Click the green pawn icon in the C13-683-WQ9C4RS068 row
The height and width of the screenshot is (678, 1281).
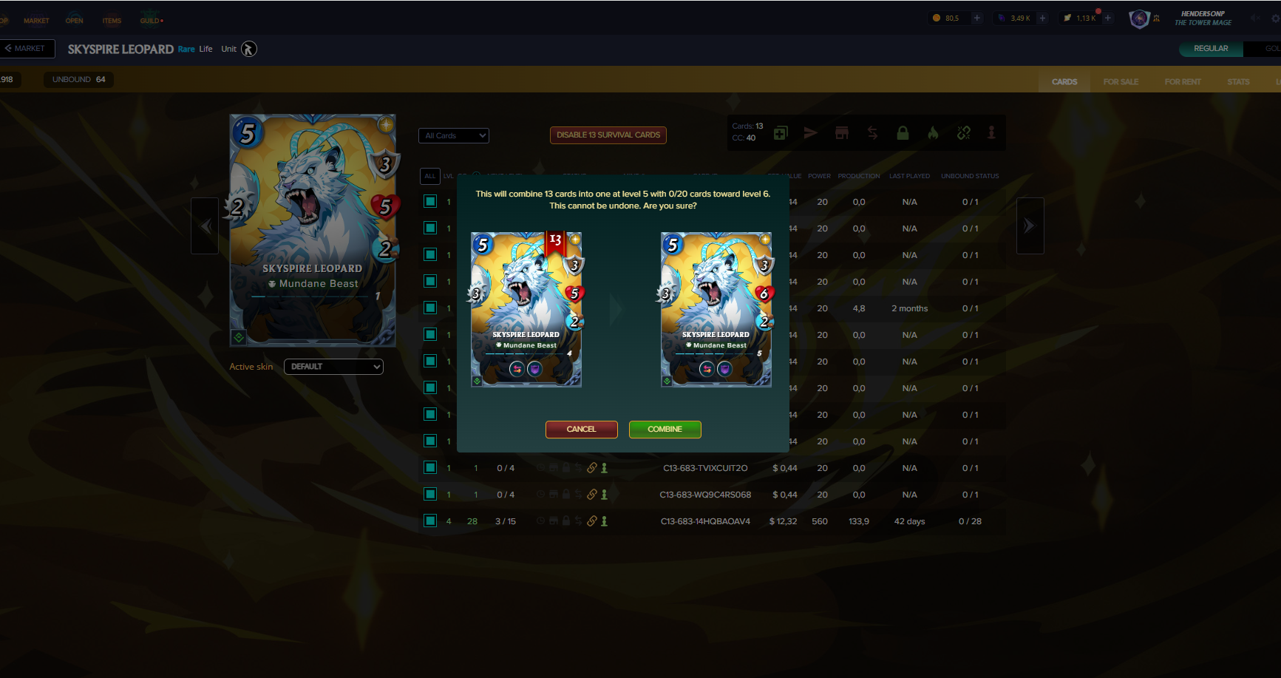[605, 495]
